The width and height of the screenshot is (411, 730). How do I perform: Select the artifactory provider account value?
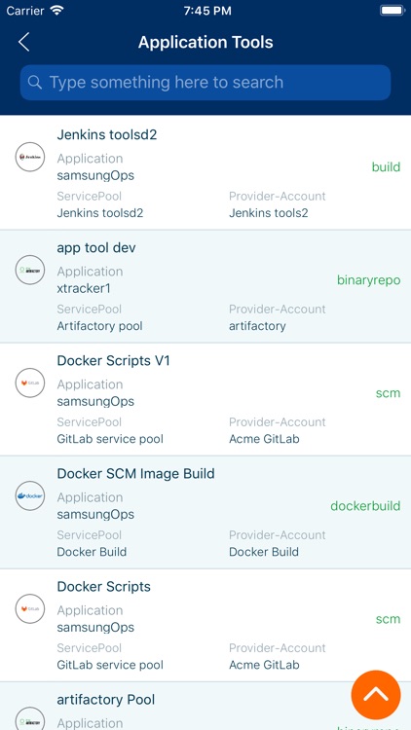coord(257,326)
